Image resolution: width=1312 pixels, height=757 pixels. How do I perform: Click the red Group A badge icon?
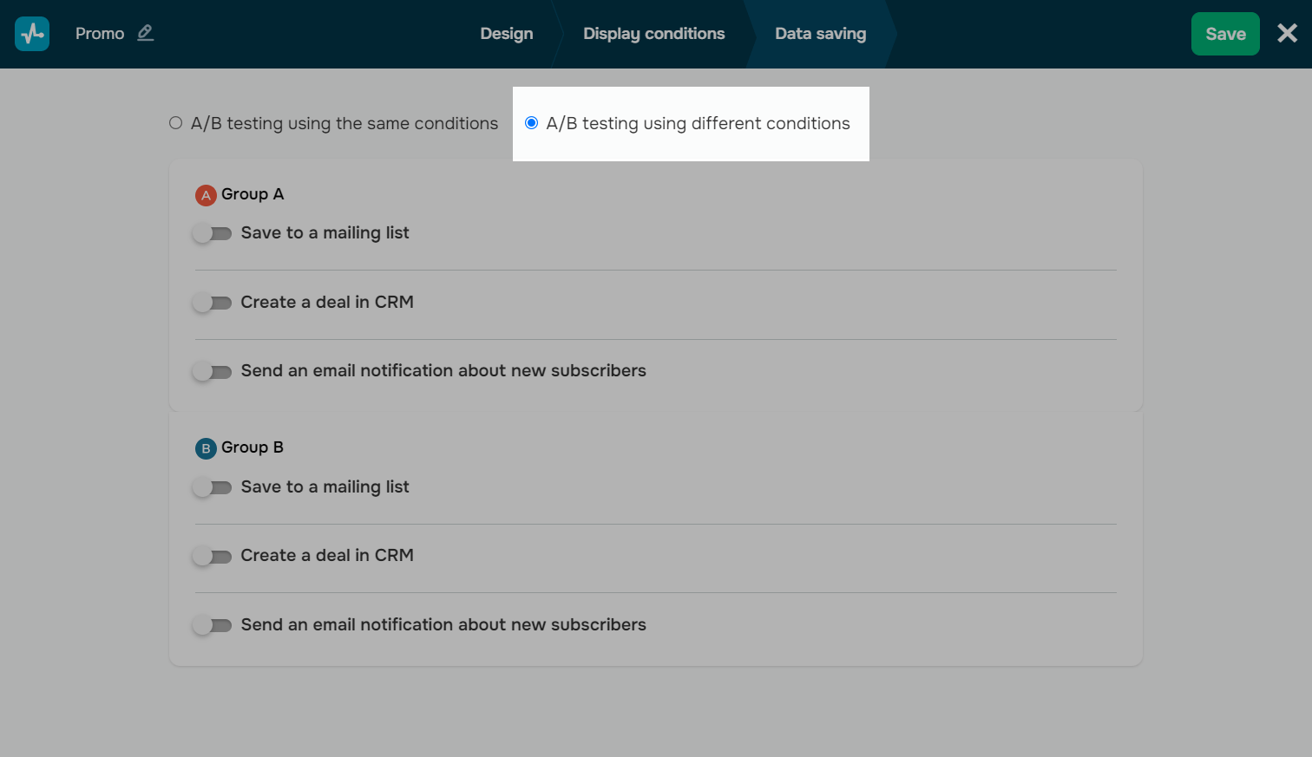click(206, 195)
